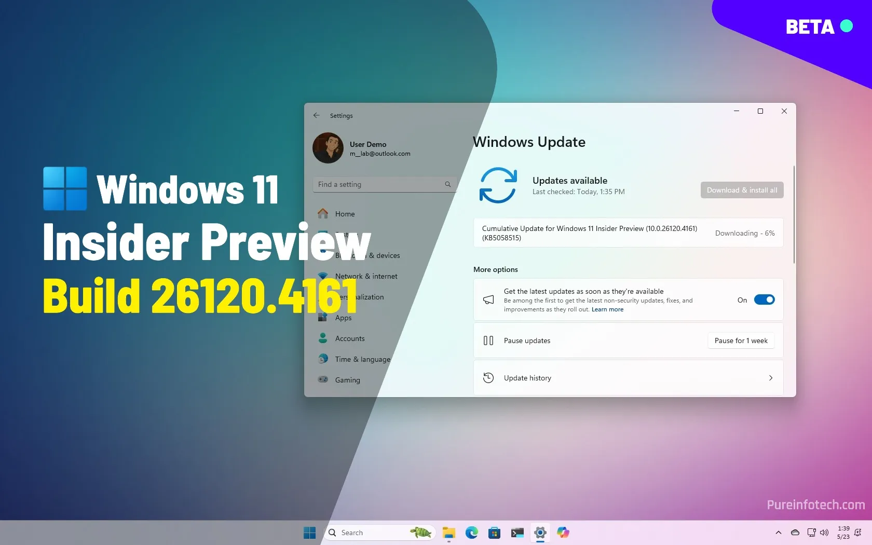Open the notification bell in the tray
The height and width of the screenshot is (545, 872).
[x=857, y=533]
